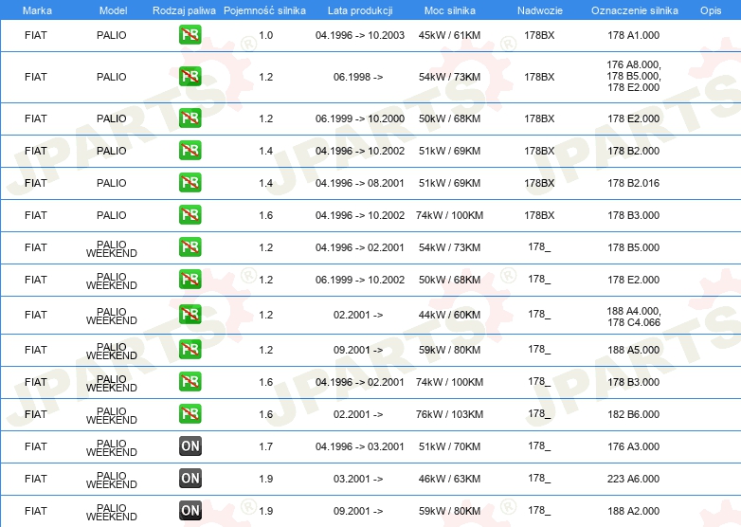Select the petrol icon in the 44kW / 60KM row

click(190, 315)
